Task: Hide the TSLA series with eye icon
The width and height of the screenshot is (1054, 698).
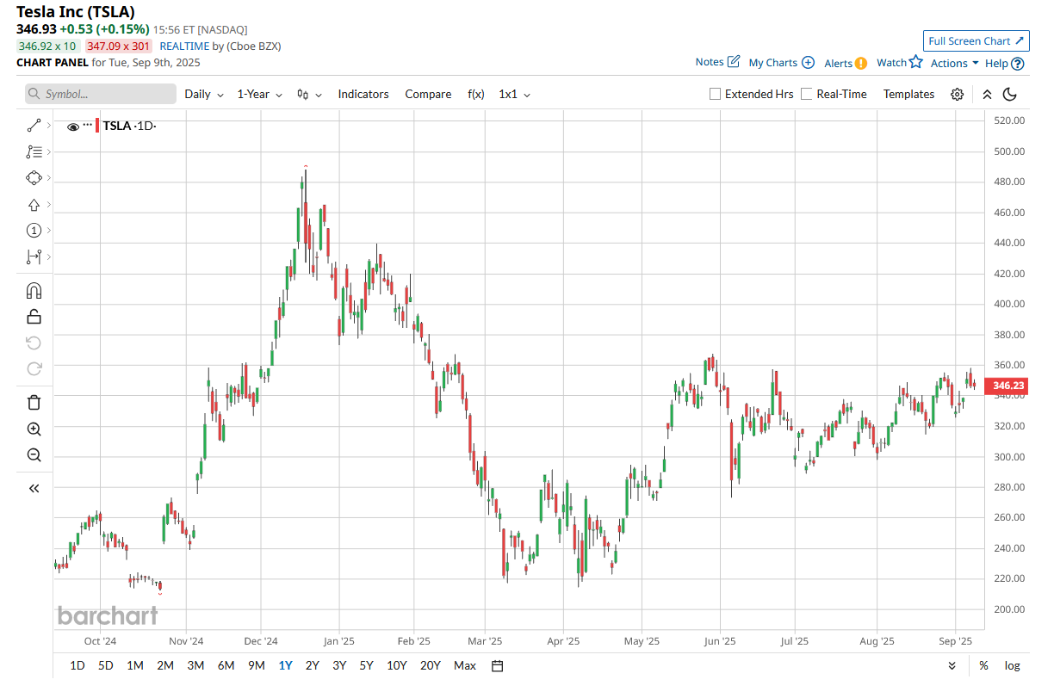Action: [x=73, y=127]
